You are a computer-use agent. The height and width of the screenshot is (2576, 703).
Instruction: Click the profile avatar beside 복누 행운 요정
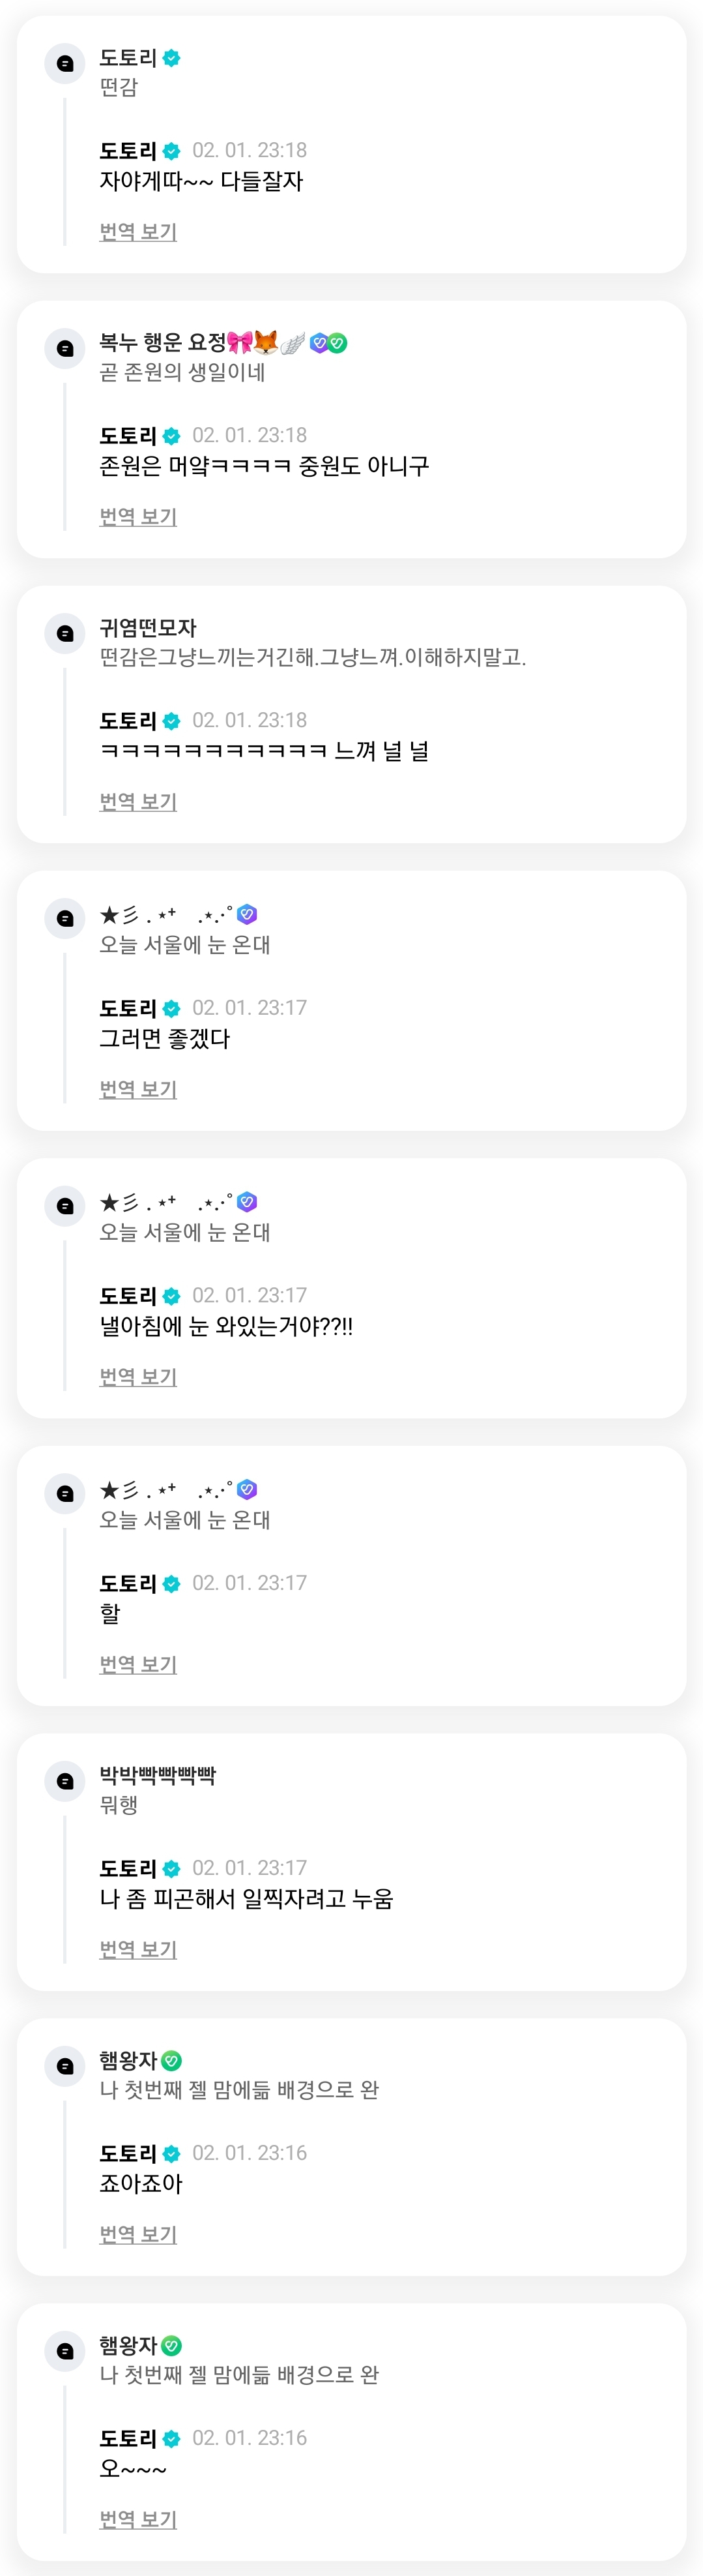tap(65, 348)
